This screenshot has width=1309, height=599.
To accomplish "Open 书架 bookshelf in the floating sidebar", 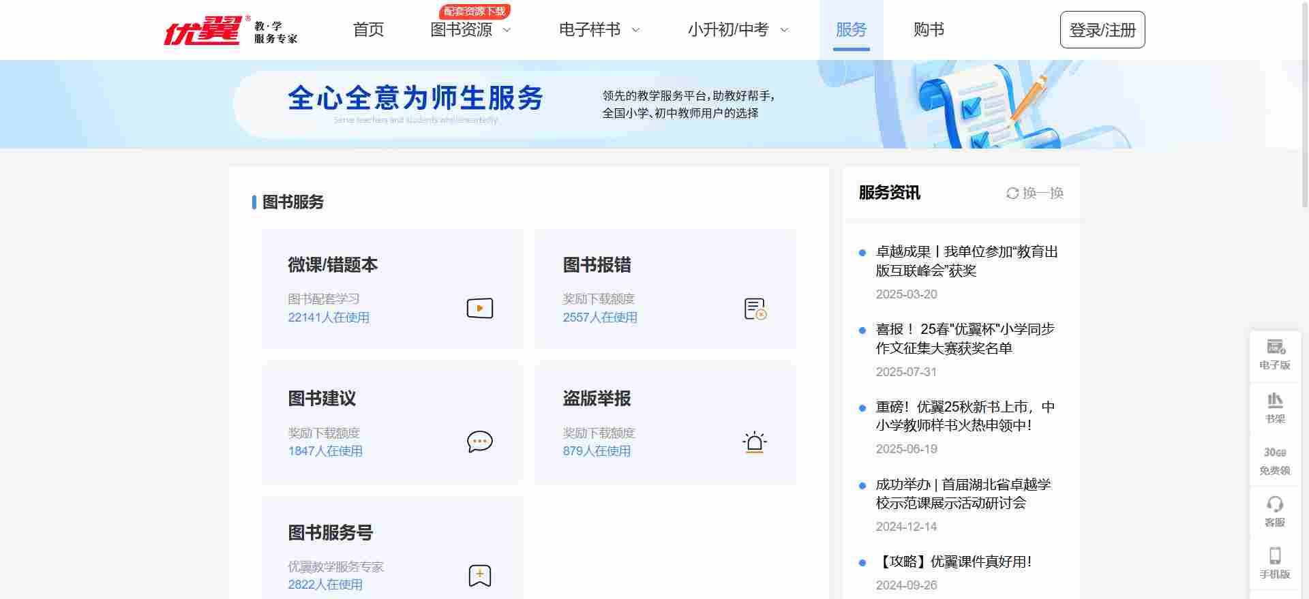I will (1274, 408).
